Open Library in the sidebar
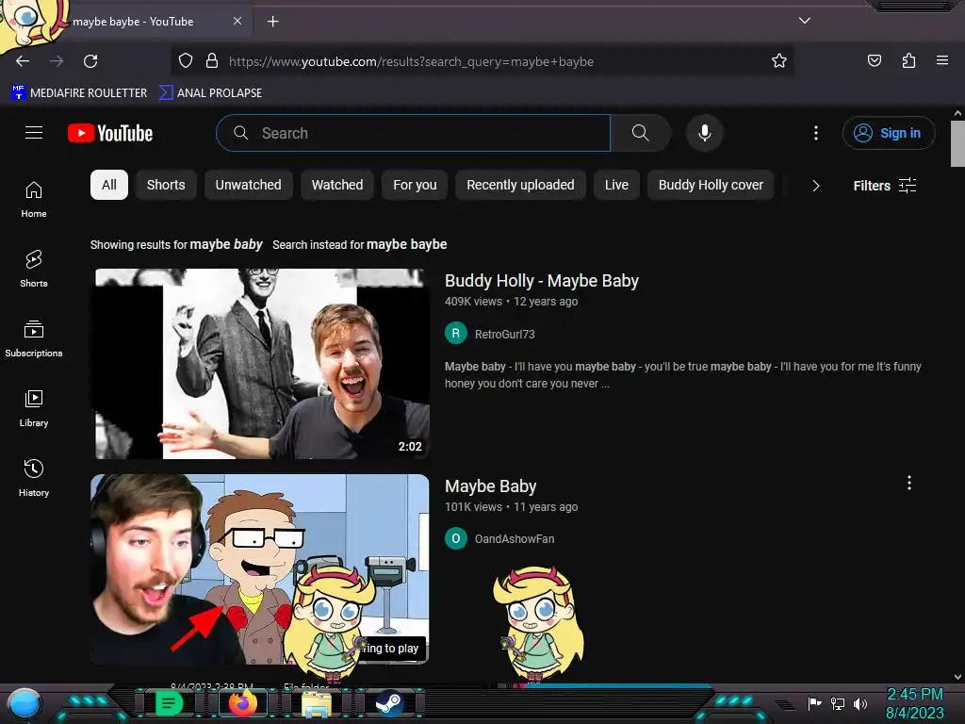This screenshot has width=965, height=724. pyautogui.click(x=34, y=408)
